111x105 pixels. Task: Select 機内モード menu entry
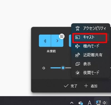[91, 46]
